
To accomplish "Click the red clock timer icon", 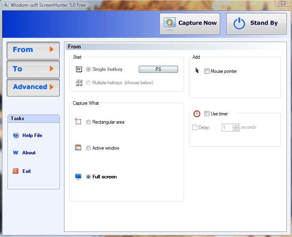I will click(197, 114).
